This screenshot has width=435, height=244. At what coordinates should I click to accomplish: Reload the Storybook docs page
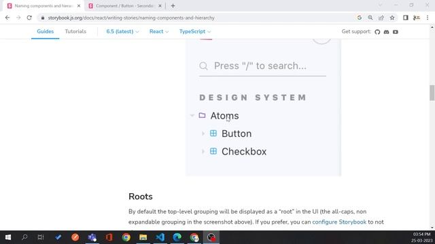(29, 18)
